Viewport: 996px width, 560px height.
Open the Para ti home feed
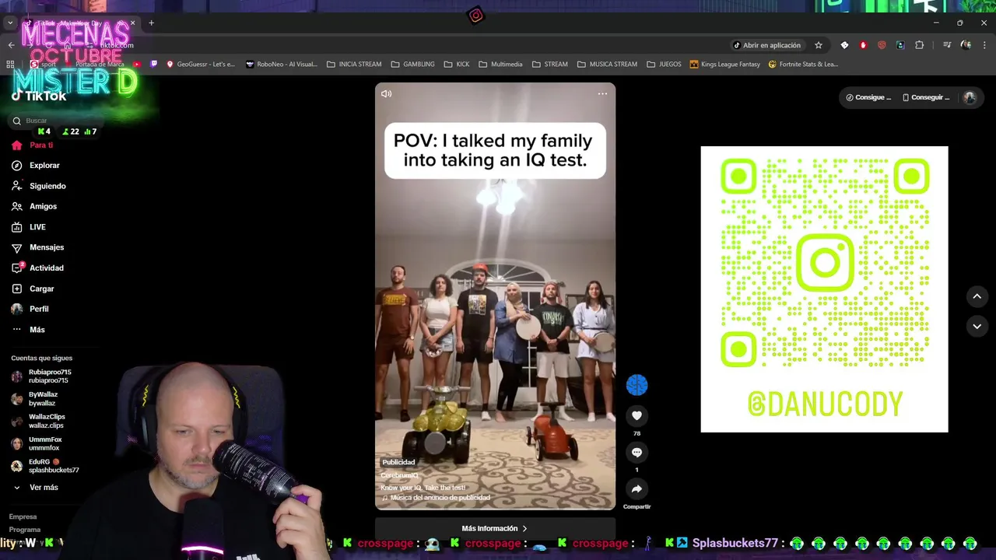33,145
